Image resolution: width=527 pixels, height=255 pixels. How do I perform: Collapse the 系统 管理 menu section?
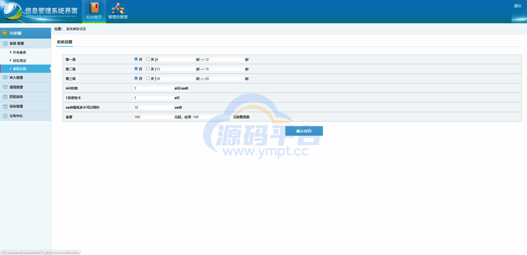(x=26, y=44)
